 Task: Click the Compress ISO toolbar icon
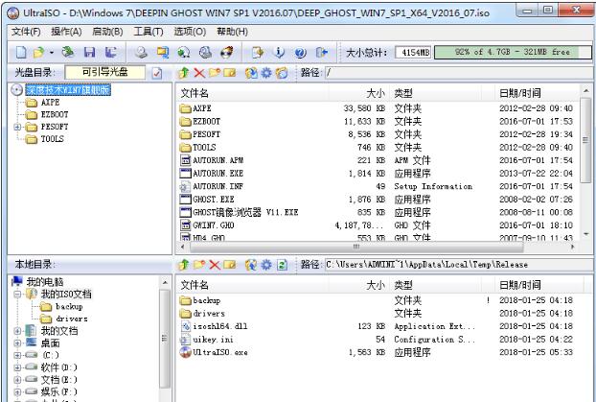[x=206, y=52]
